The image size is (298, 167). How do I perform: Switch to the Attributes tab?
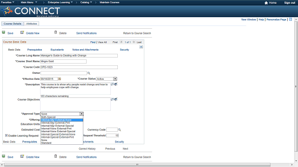[x=32, y=24]
